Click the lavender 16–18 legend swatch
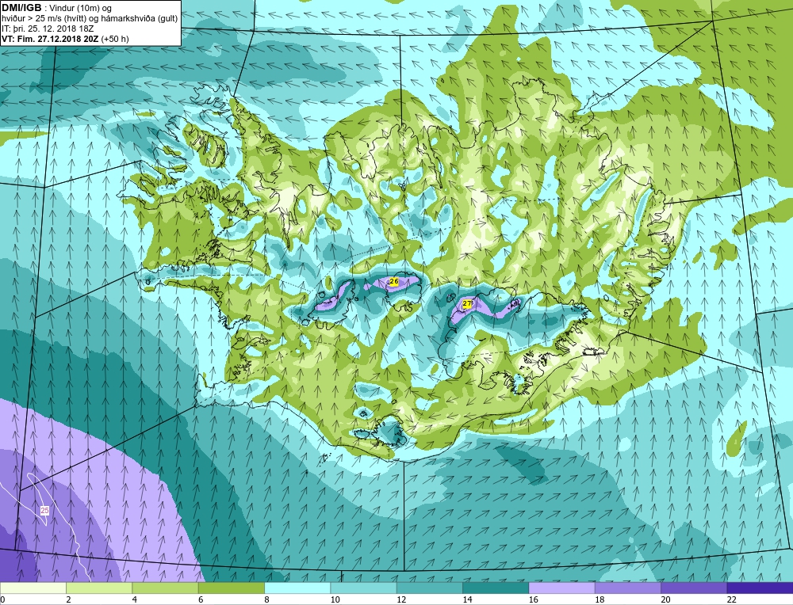The width and height of the screenshot is (793, 605). pos(561,588)
